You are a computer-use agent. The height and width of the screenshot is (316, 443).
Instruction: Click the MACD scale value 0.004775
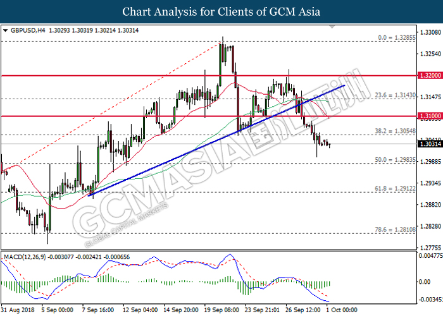tap(430, 256)
